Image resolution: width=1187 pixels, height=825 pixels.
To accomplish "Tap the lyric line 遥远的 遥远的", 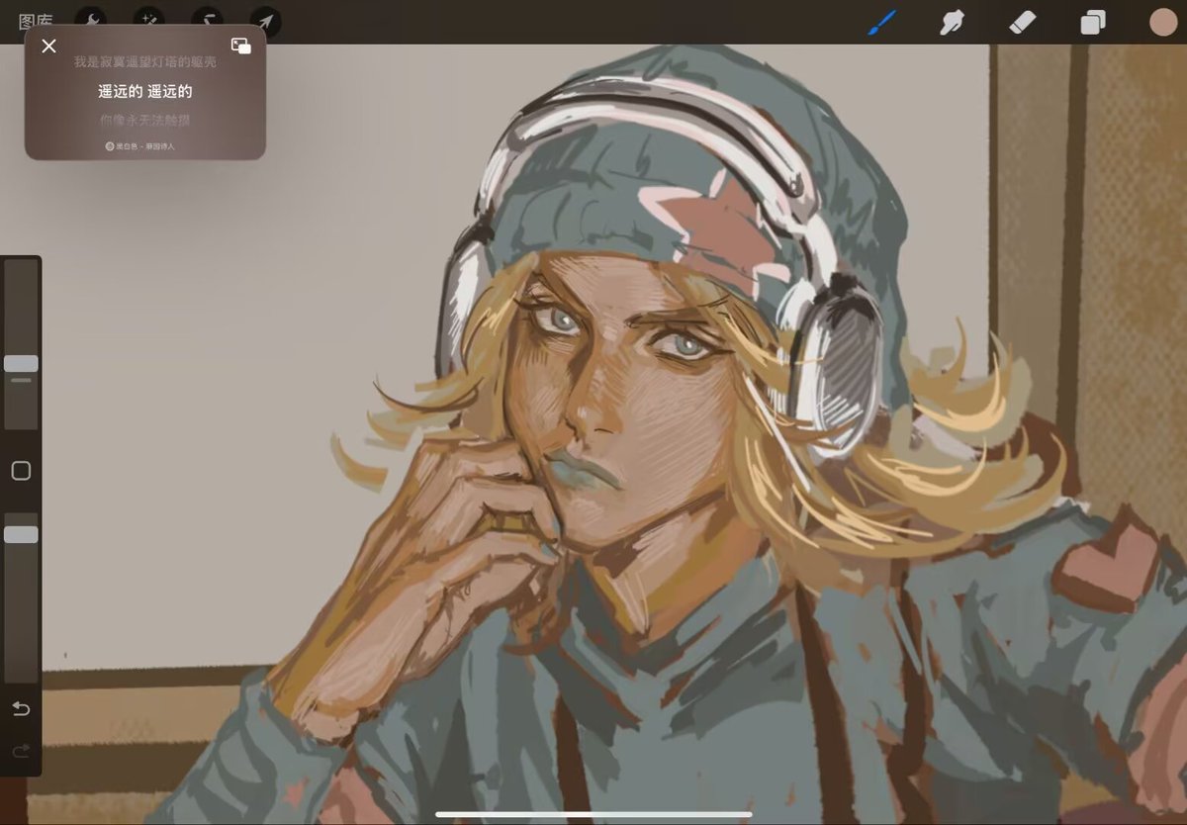I will click(144, 91).
